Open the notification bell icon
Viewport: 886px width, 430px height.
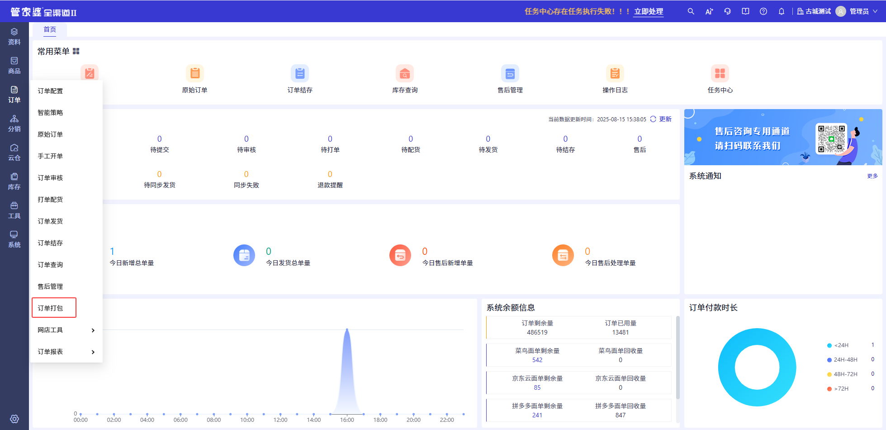pos(782,11)
